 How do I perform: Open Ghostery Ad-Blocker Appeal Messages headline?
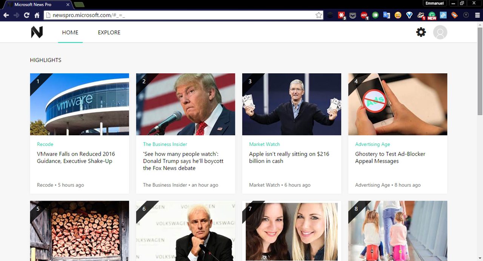[390, 158]
